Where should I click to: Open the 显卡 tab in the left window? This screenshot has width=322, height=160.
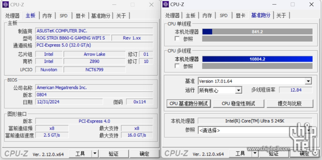pyautogui.click(x=81, y=16)
